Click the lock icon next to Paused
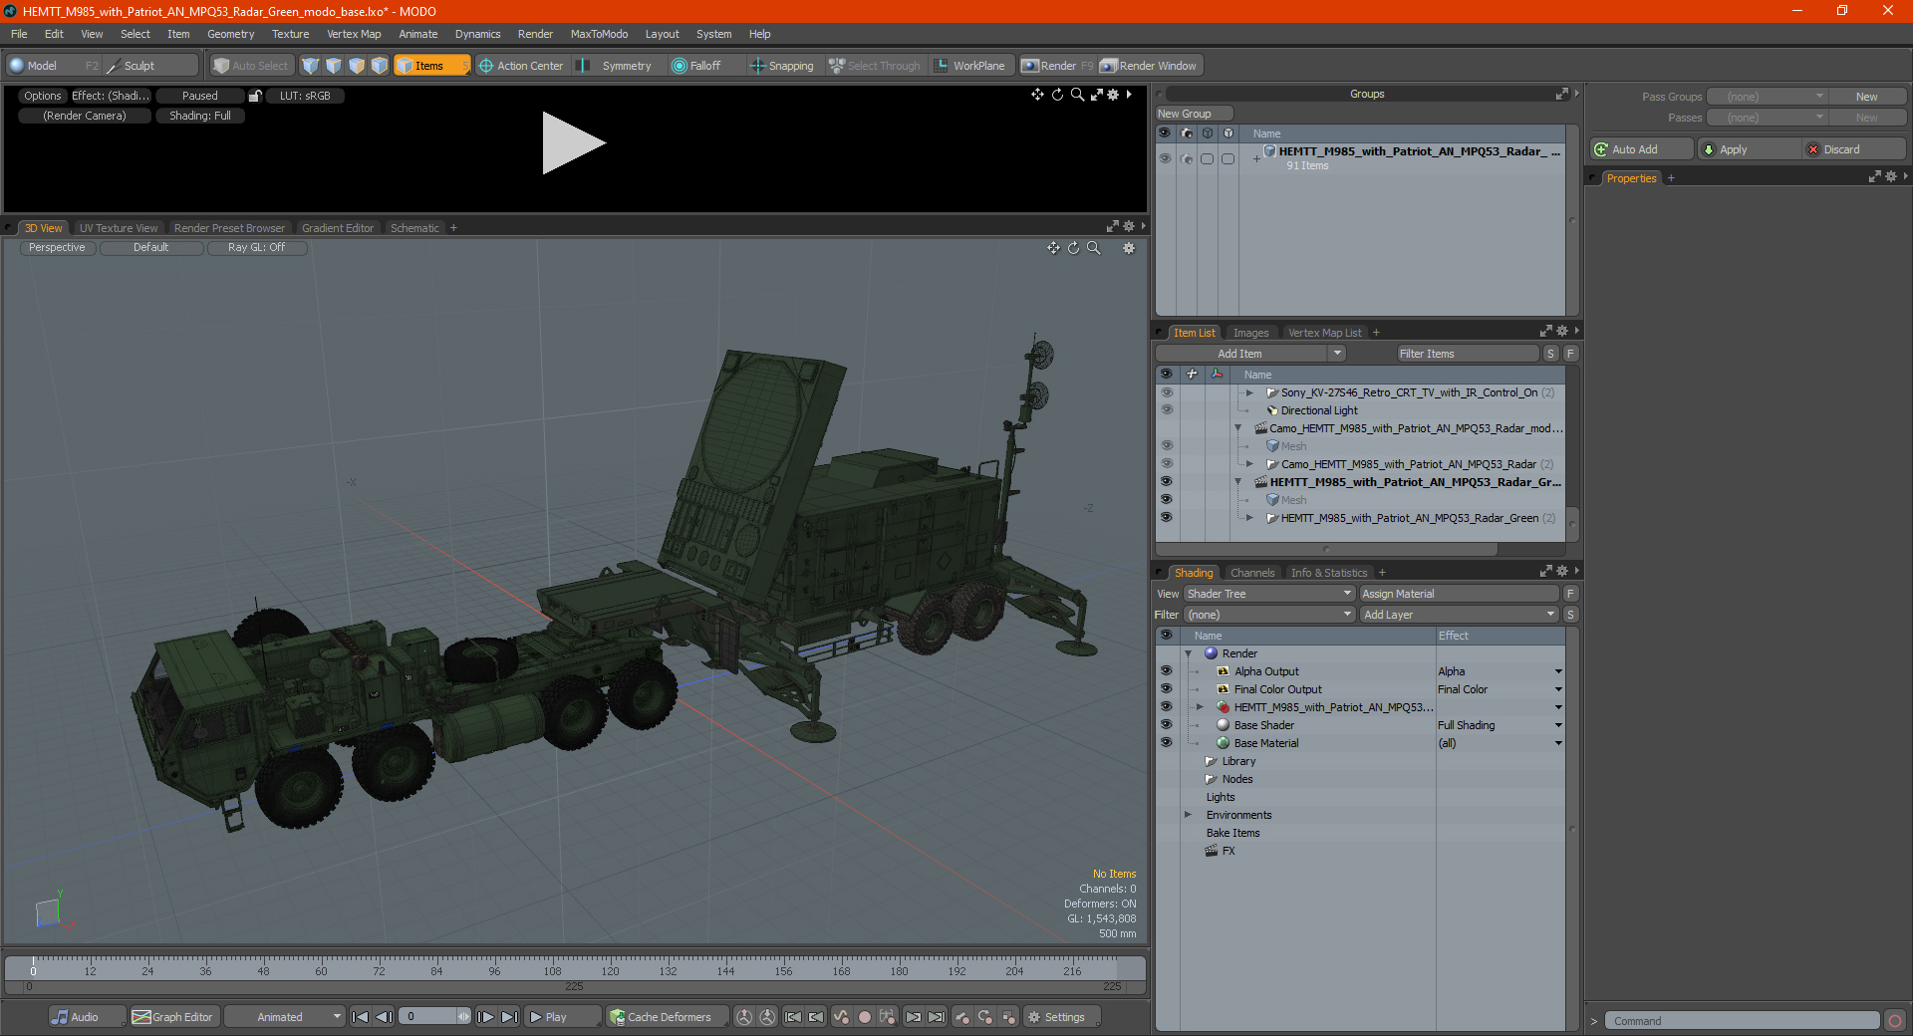The height and width of the screenshot is (1036, 1913). [x=255, y=96]
